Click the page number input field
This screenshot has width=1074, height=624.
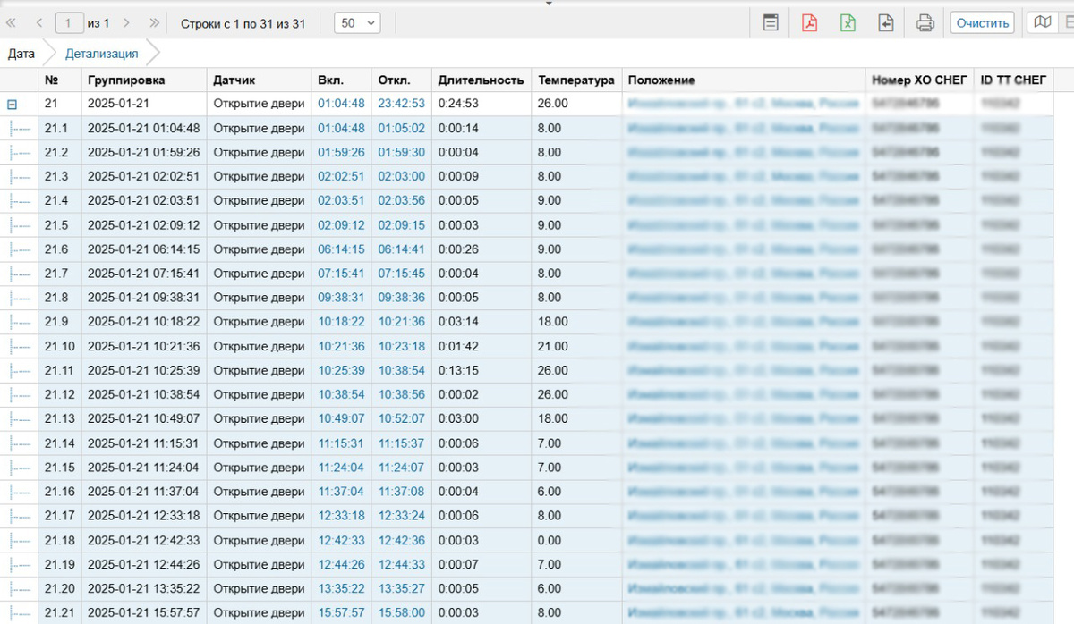[x=69, y=23]
